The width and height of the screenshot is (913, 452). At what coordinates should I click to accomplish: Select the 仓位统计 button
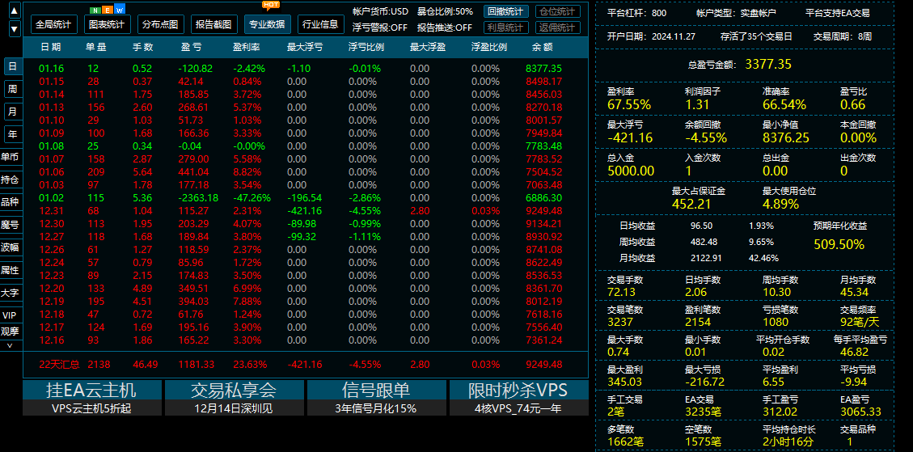click(x=557, y=11)
